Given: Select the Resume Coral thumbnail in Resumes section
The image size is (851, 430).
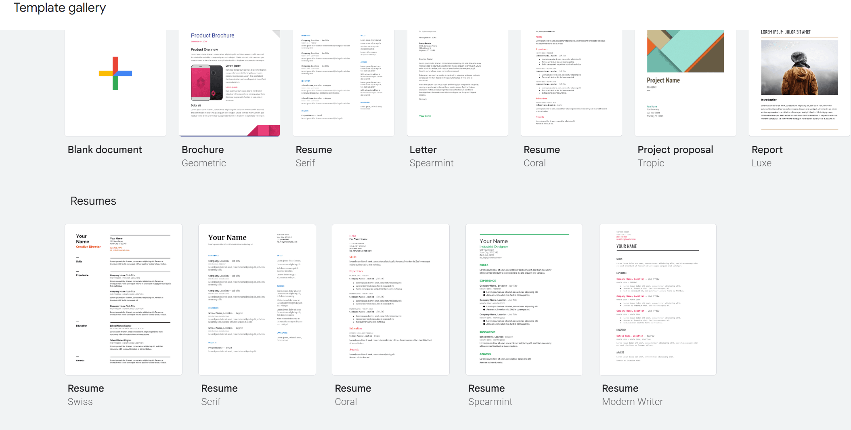Looking at the screenshot, I should click(x=391, y=300).
